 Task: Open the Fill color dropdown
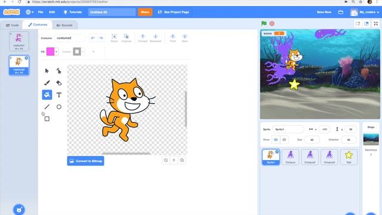coord(56,52)
